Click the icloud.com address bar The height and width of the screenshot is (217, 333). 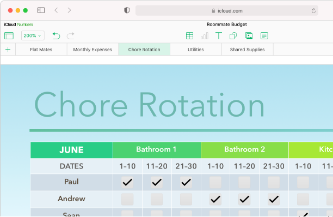pyautogui.click(x=227, y=11)
